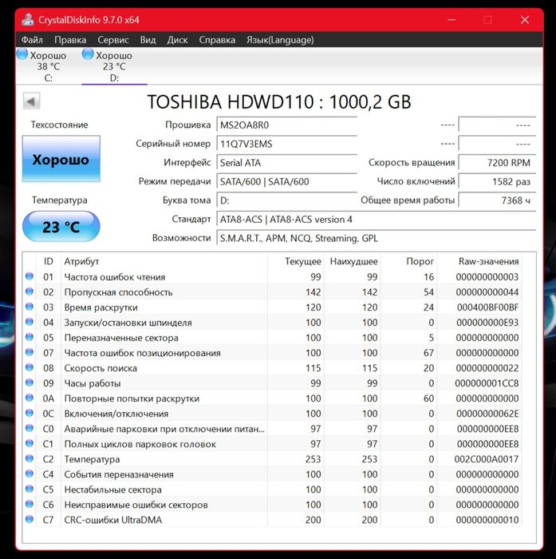Screen dimensions: 556x559
Task: Click the blue status orb for disk C:
Action: 22,54
